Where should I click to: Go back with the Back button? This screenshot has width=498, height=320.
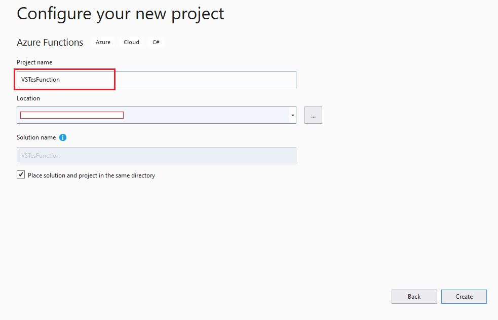click(414, 297)
